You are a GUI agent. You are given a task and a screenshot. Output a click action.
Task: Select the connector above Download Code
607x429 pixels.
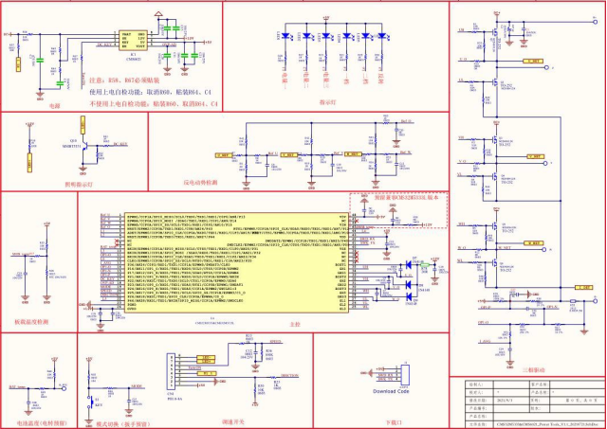[x=406, y=373]
